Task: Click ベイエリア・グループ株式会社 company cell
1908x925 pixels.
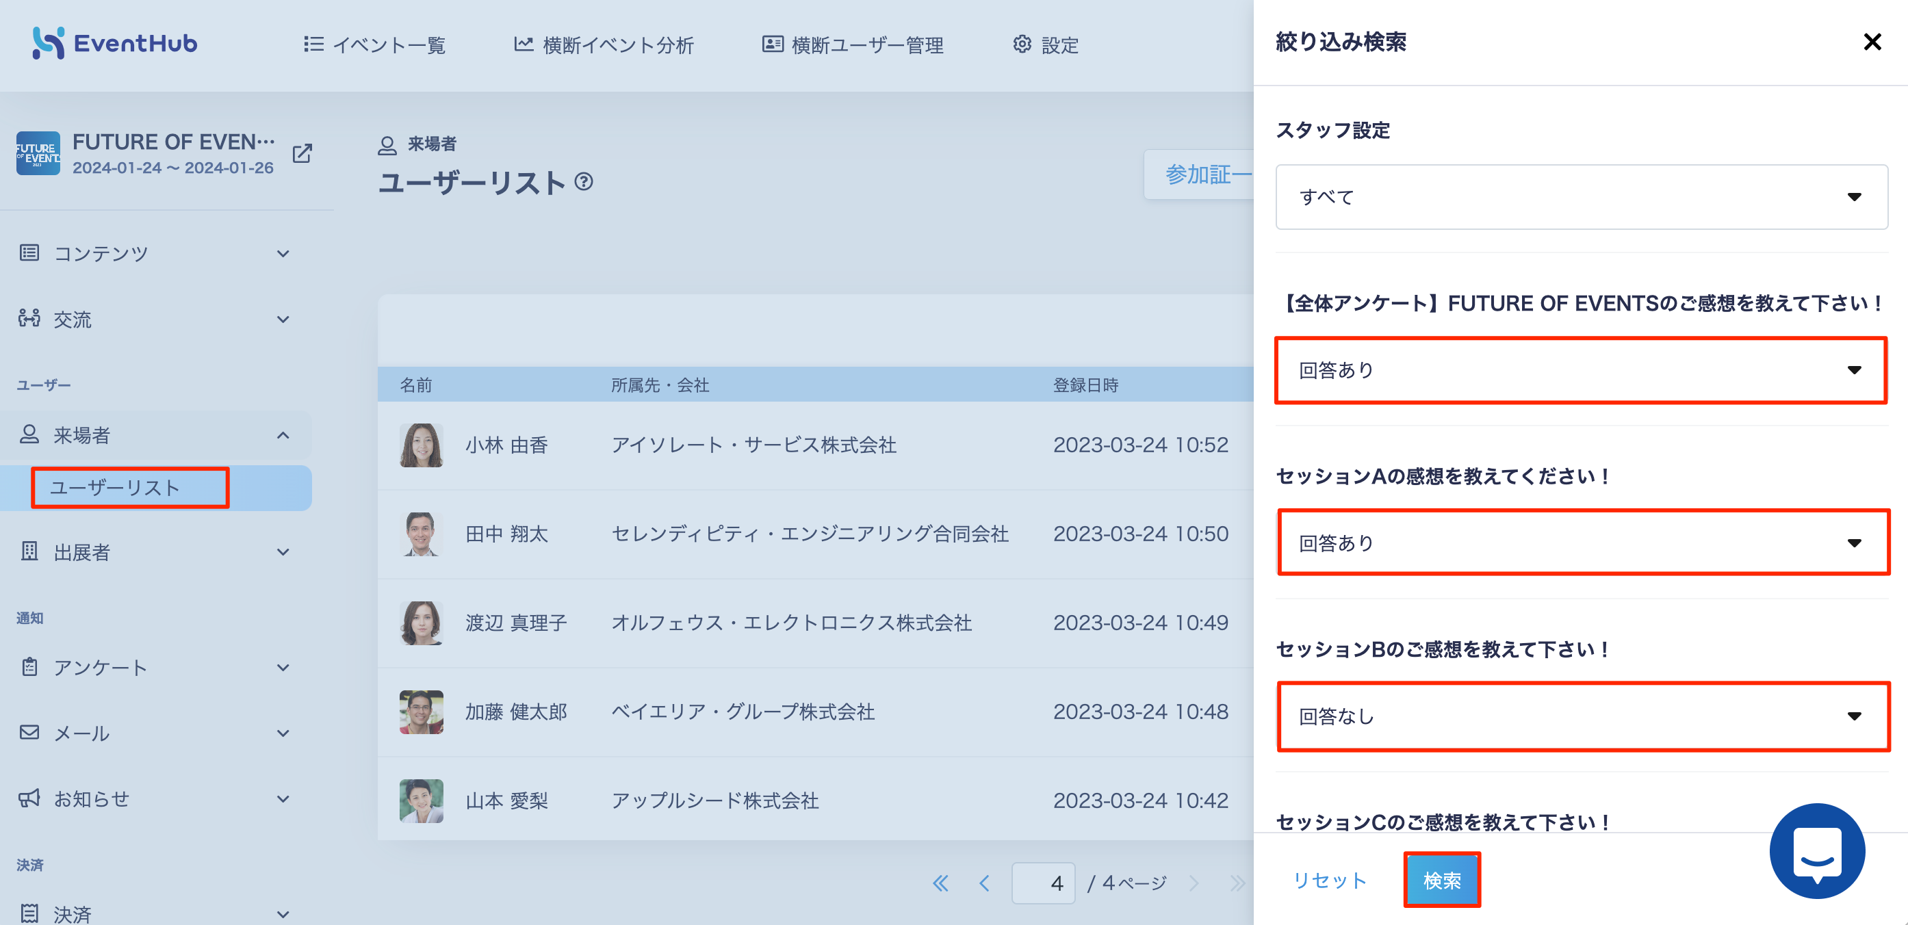Action: point(743,712)
